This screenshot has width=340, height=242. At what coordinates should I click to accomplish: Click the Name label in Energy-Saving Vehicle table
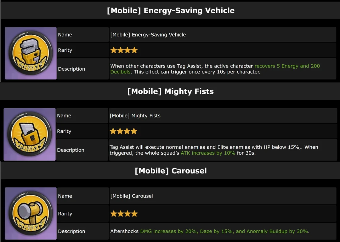[65, 35]
